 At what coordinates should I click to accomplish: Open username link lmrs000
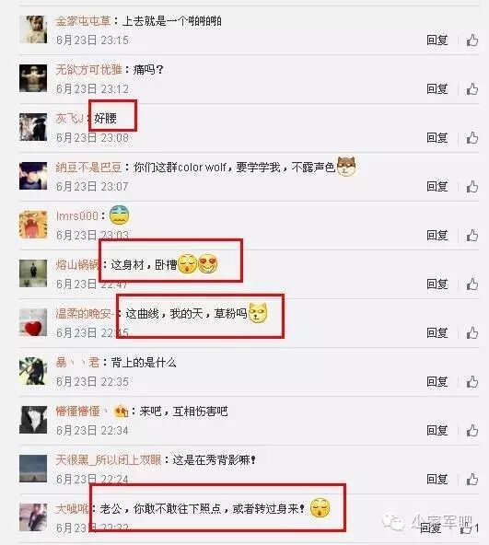(x=77, y=215)
